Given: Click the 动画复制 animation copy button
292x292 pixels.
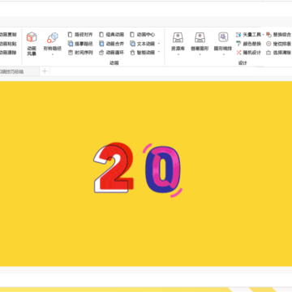Looking at the screenshot, I should click(x=8, y=35).
